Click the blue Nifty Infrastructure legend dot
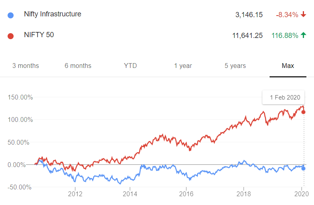Screen dimensions: 314x205 point(10,15)
